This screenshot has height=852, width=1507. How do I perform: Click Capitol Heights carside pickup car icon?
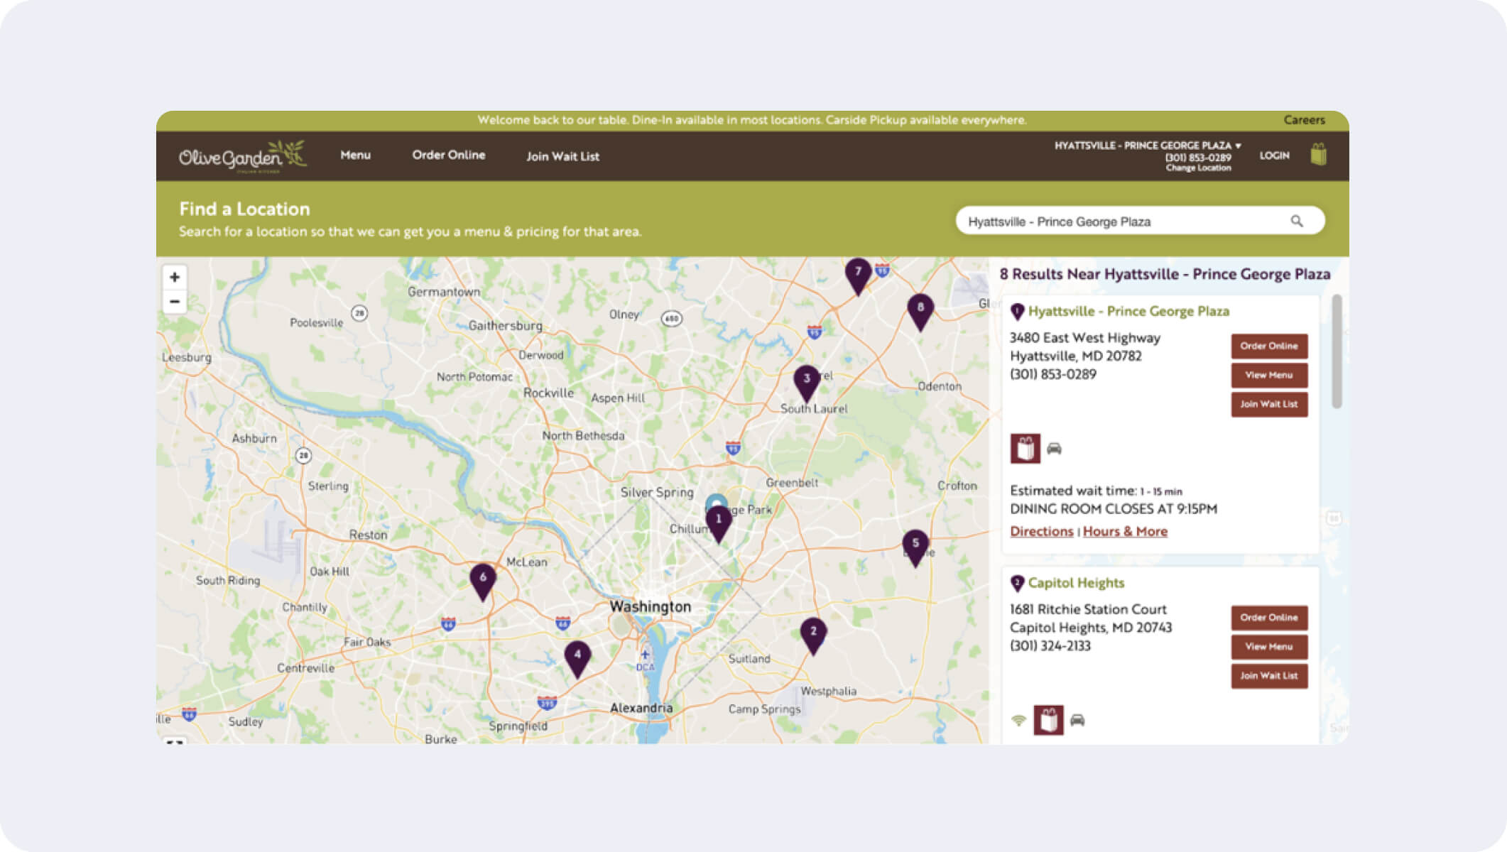1077,720
